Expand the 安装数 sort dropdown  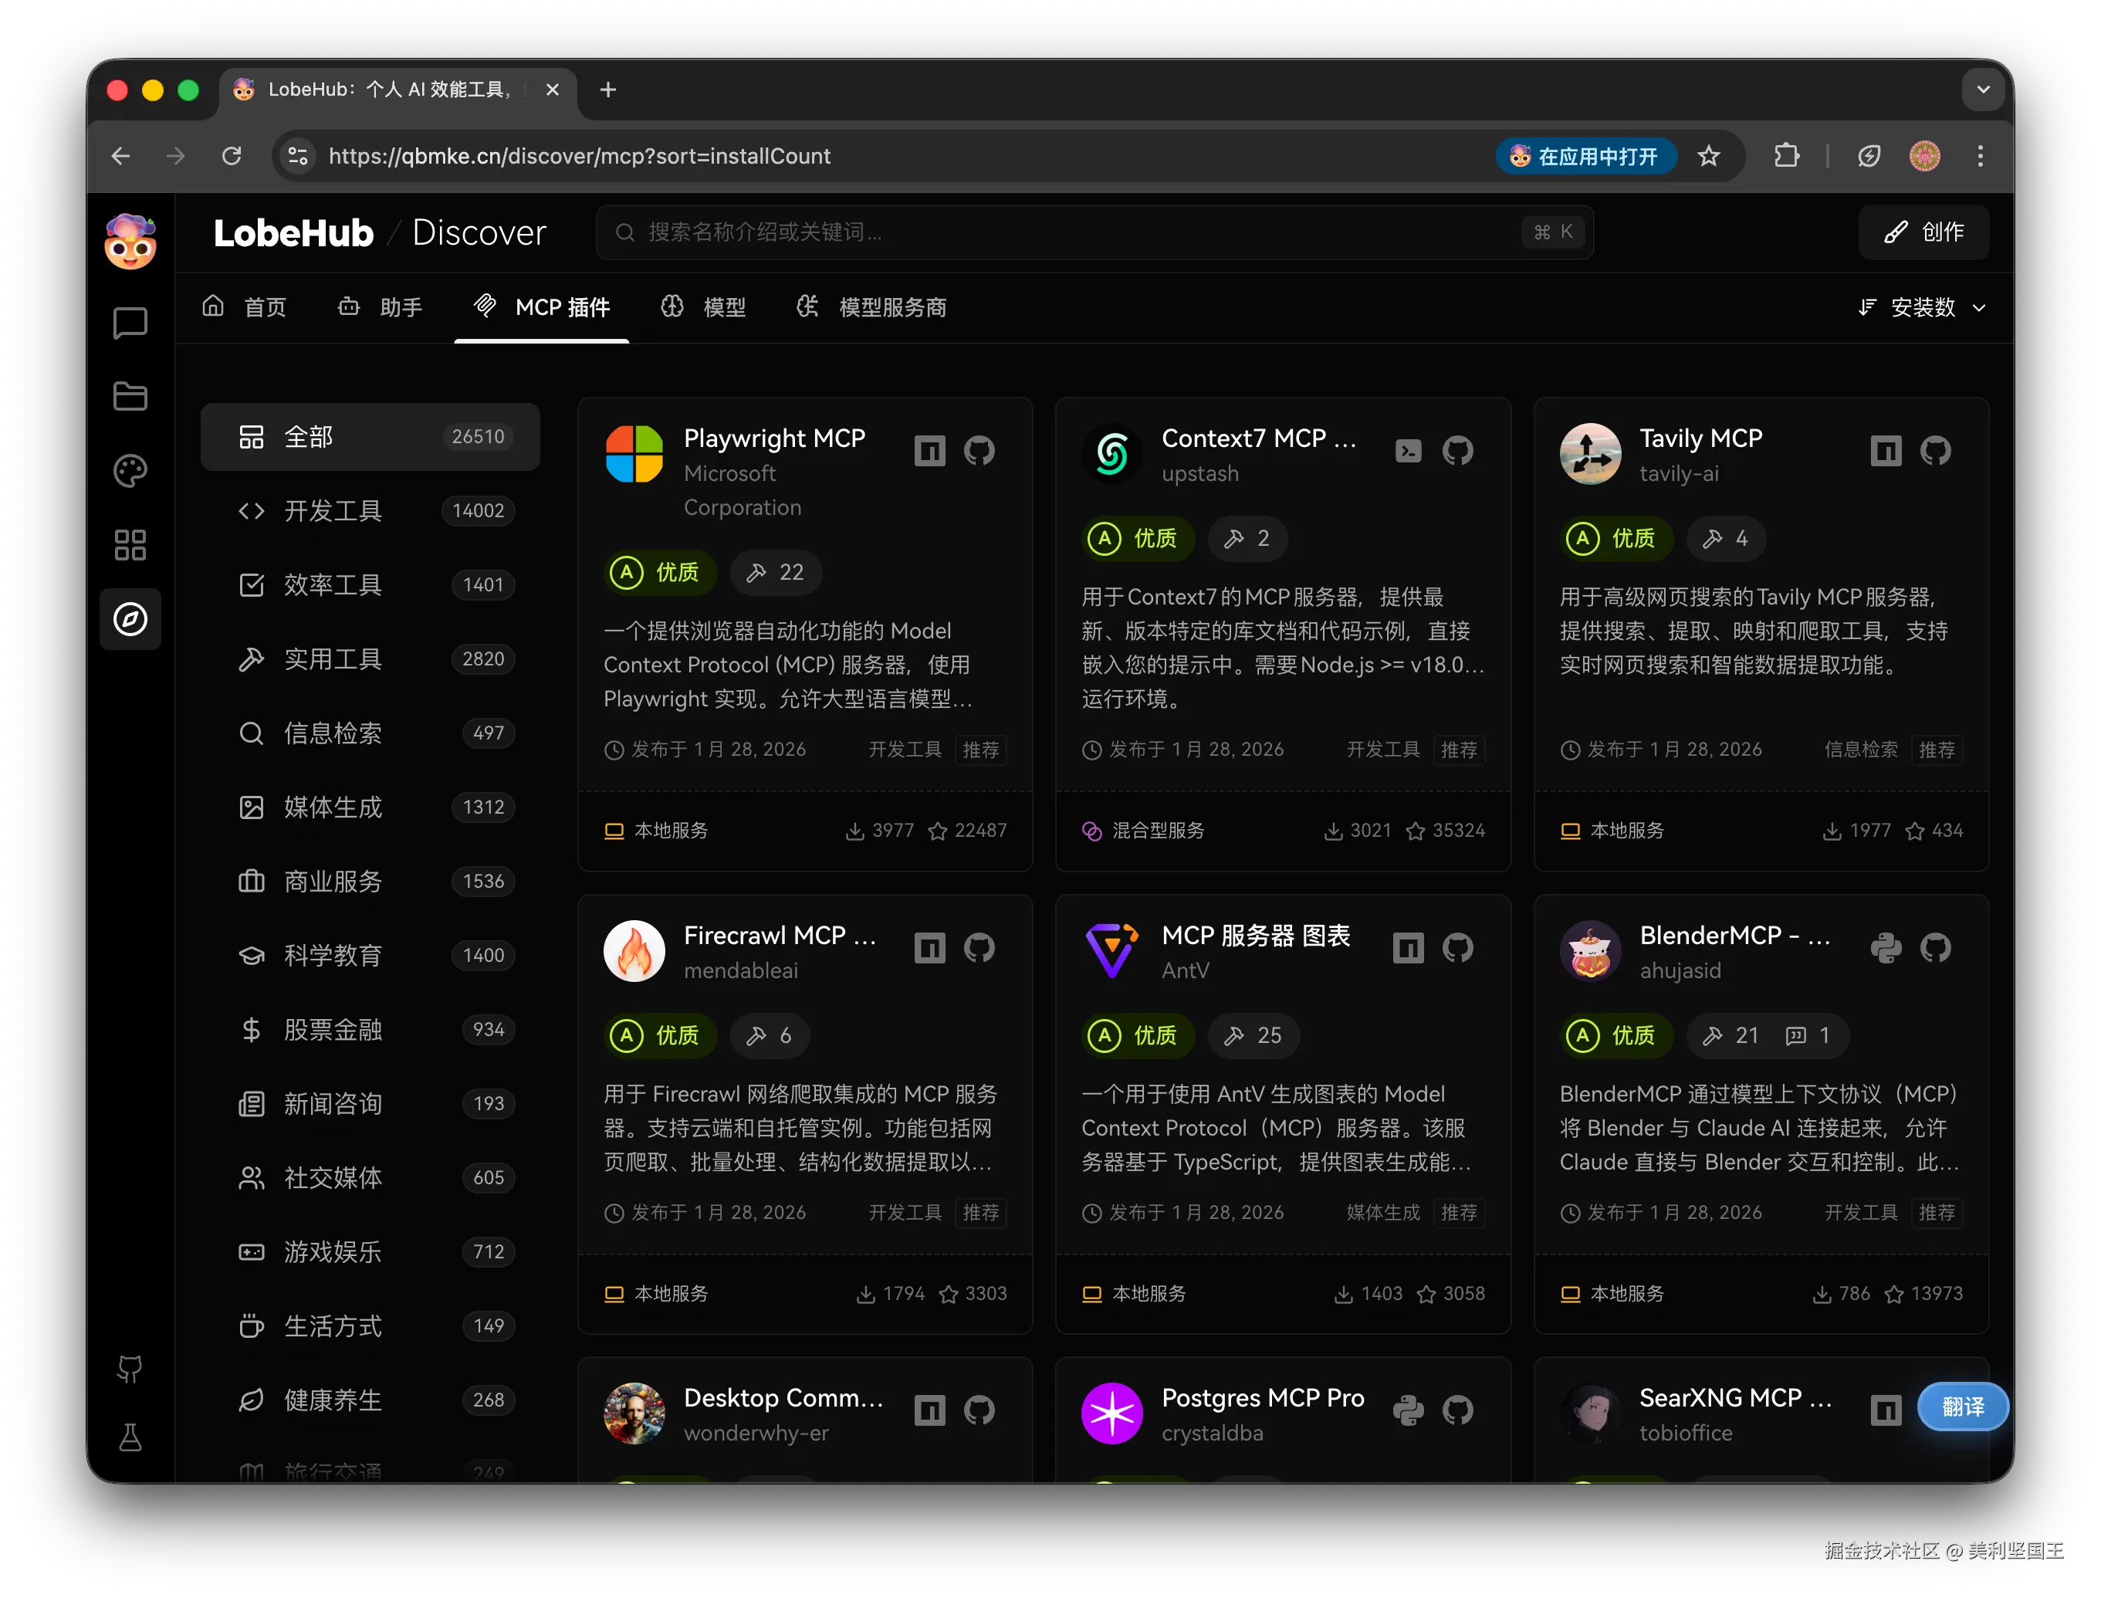tap(1922, 307)
